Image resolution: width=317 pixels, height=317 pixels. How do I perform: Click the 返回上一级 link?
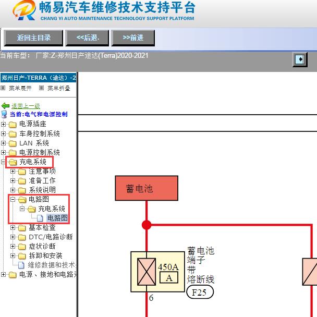tap(26, 106)
